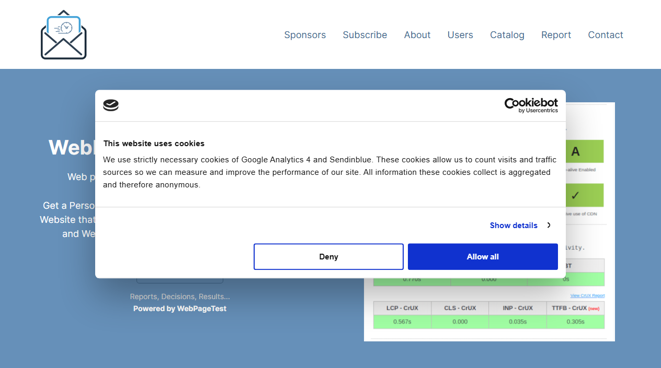Click the Deny button on the cookie dialog
Viewport: 661px width, 368px height.
(328, 256)
